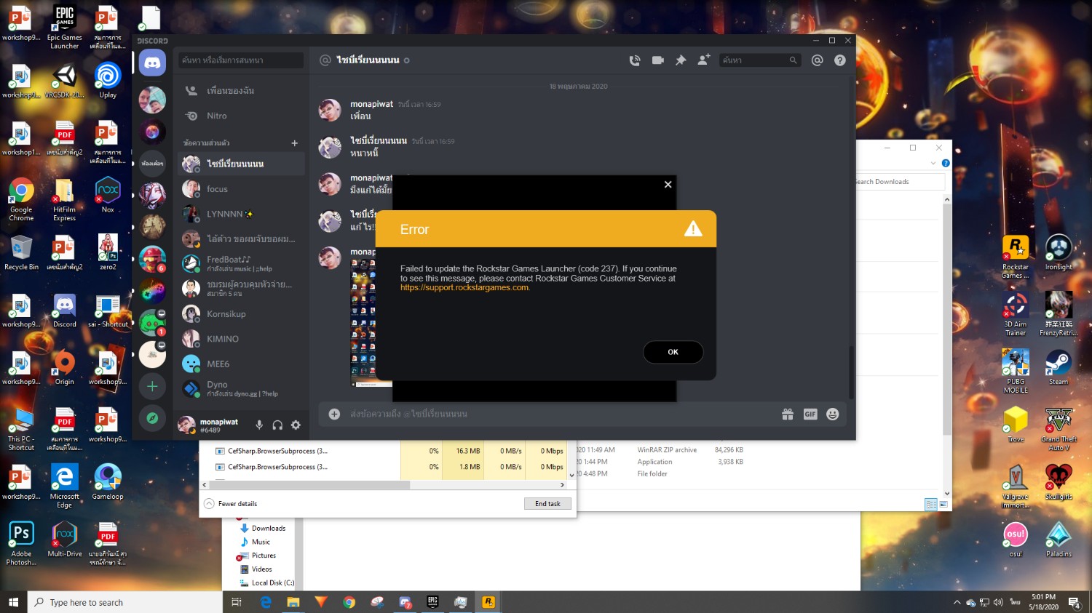This screenshot has height=613, width=1092.
Task: Open Discord help icon
Action: [x=840, y=60]
